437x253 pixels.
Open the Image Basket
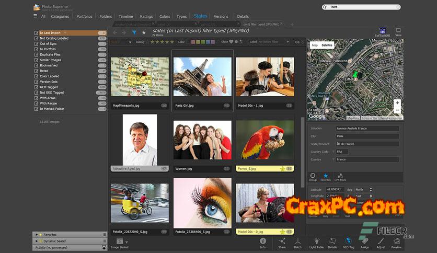pos(120,241)
